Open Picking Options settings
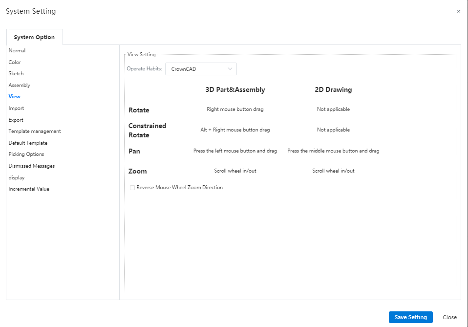Viewport: 468px width, 327px height. click(26, 154)
